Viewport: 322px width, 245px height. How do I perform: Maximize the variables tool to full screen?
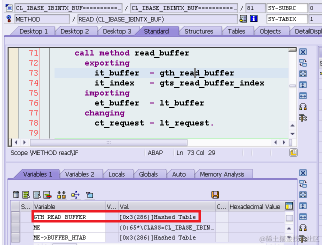(x=303, y=194)
